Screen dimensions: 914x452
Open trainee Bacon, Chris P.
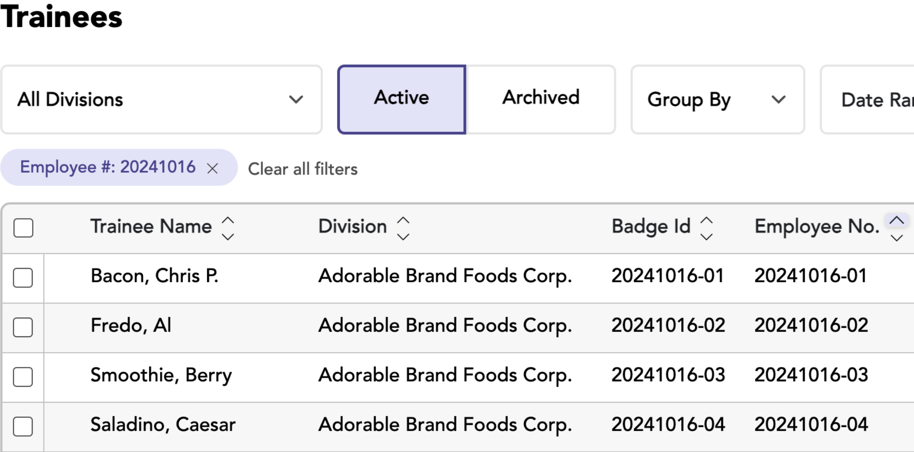coord(154,276)
